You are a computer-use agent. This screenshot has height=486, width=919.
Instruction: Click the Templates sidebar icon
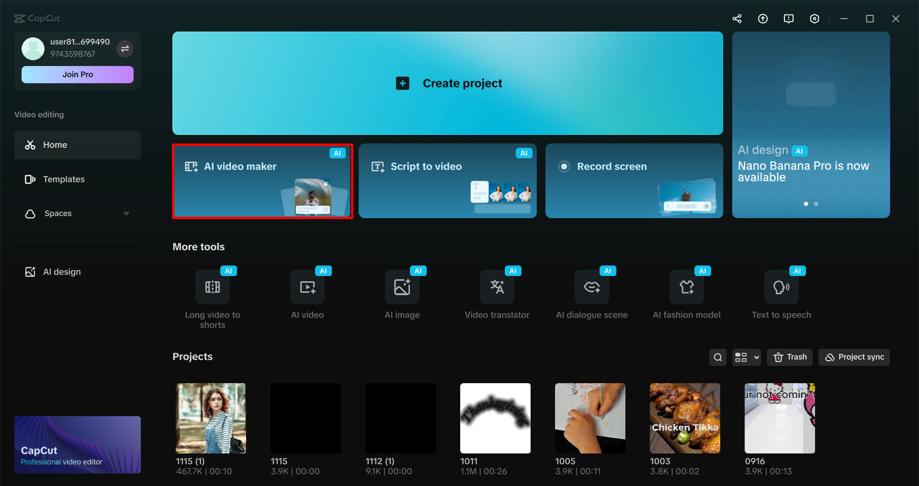tap(30, 179)
